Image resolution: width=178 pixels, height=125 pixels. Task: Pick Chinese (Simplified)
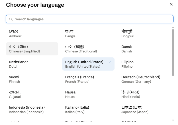32,49
